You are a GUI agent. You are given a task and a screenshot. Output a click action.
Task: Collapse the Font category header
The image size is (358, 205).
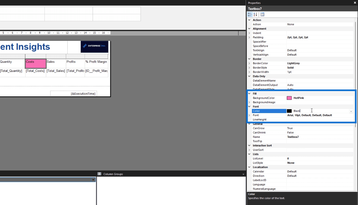tap(249, 106)
